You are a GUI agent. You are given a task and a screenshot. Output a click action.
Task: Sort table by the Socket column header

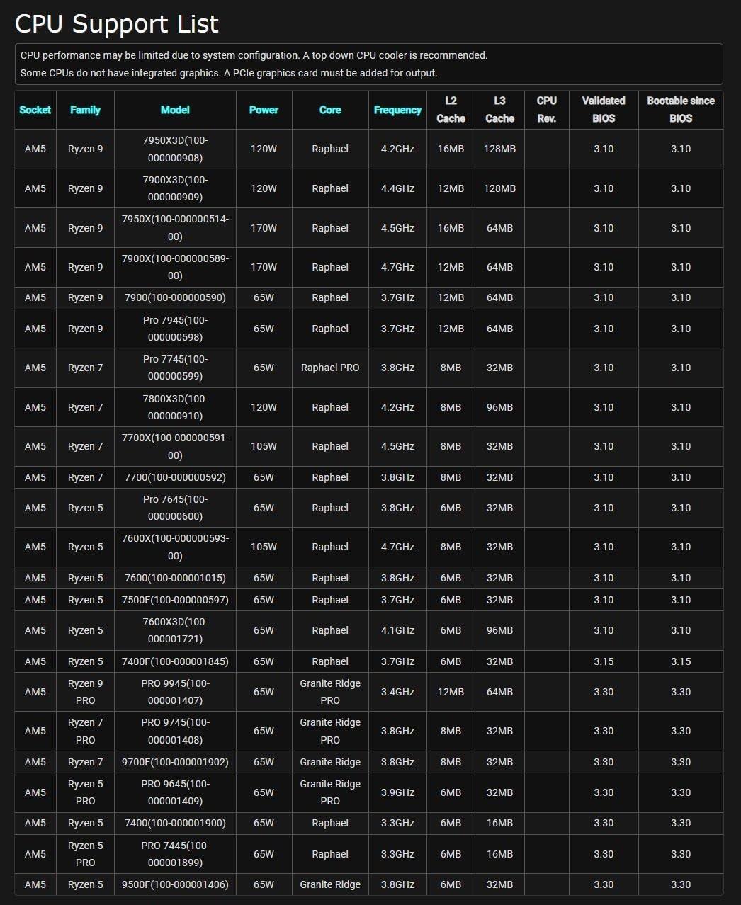point(35,110)
